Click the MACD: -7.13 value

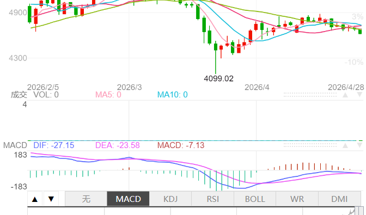[181, 145]
